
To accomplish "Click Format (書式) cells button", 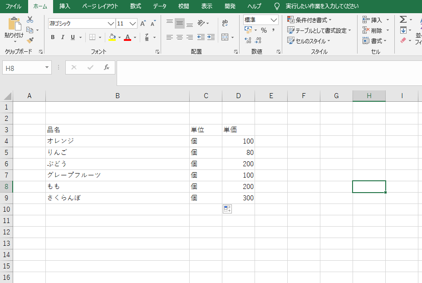I will pyautogui.click(x=374, y=41).
